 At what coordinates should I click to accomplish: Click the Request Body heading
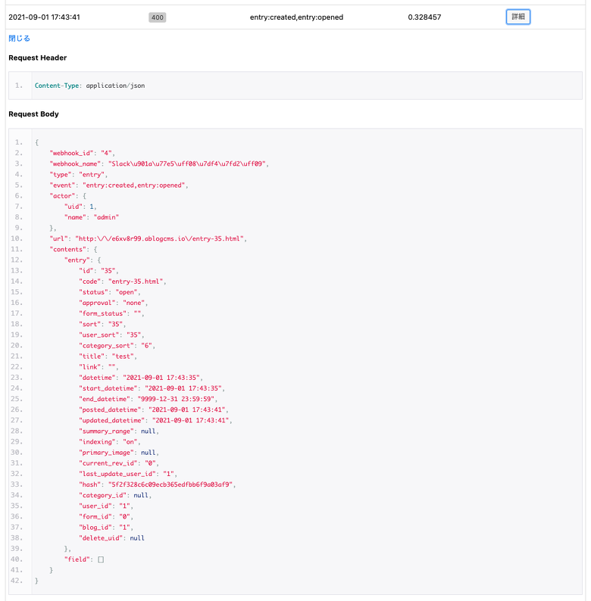pos(33,114)
